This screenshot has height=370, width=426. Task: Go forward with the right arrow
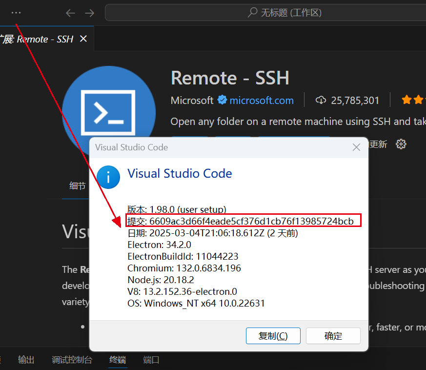tap(89, 13)
